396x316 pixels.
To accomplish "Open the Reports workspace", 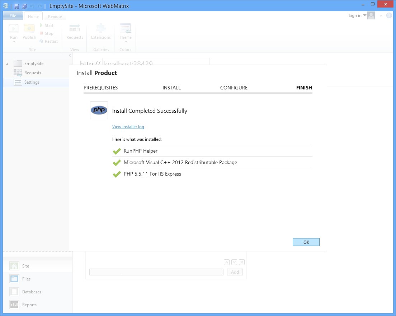I will 38,305.
